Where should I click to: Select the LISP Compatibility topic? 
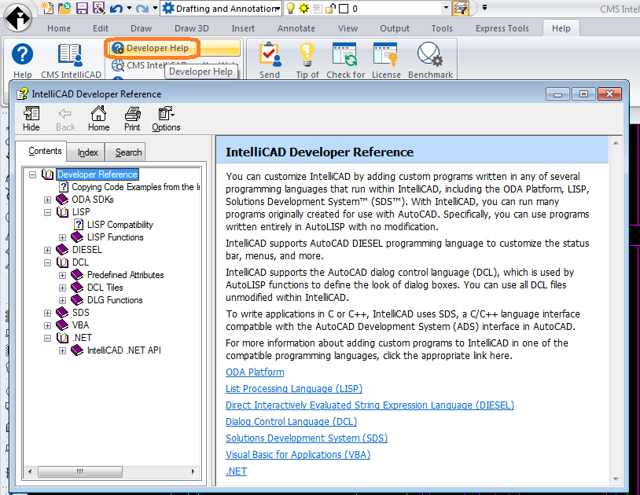(120, 225)
